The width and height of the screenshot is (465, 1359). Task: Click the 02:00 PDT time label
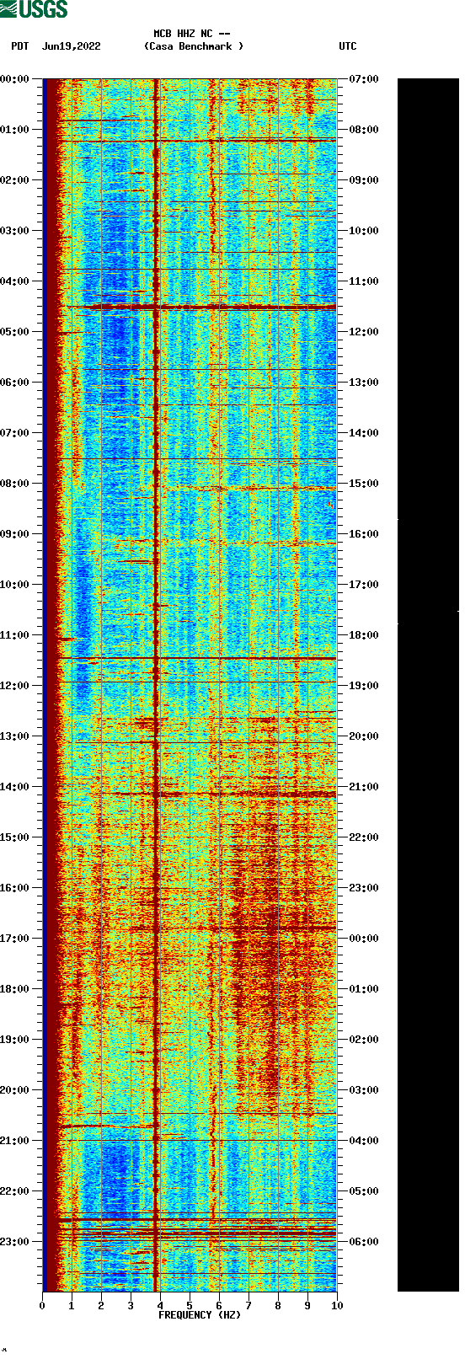click(x=14, y=180)
